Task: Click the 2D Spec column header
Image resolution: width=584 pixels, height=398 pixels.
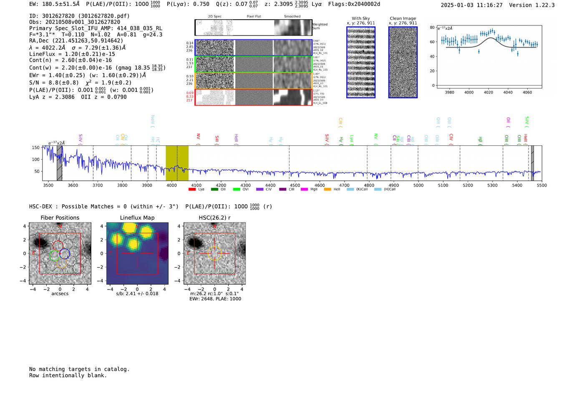Action: (x=215, y=17)
